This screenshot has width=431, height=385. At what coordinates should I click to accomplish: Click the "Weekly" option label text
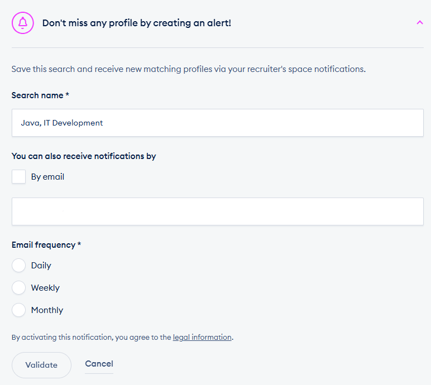[x=45, y=288]
